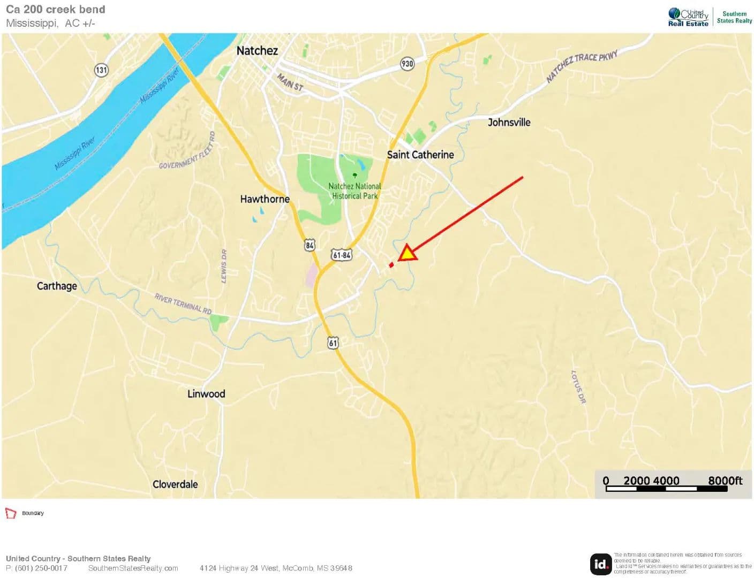Click the Natchez Trace Pkwy road label
This screenshot has width=754, height=578.
tap(582, 67)
